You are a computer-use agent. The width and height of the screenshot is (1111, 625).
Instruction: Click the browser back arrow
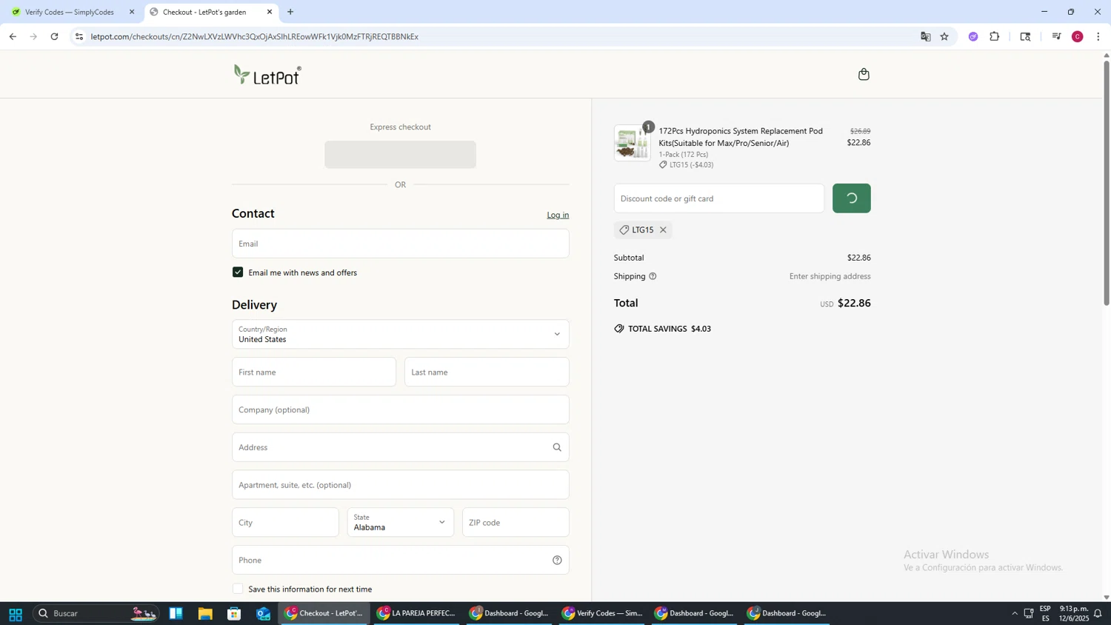pos(13,36)
